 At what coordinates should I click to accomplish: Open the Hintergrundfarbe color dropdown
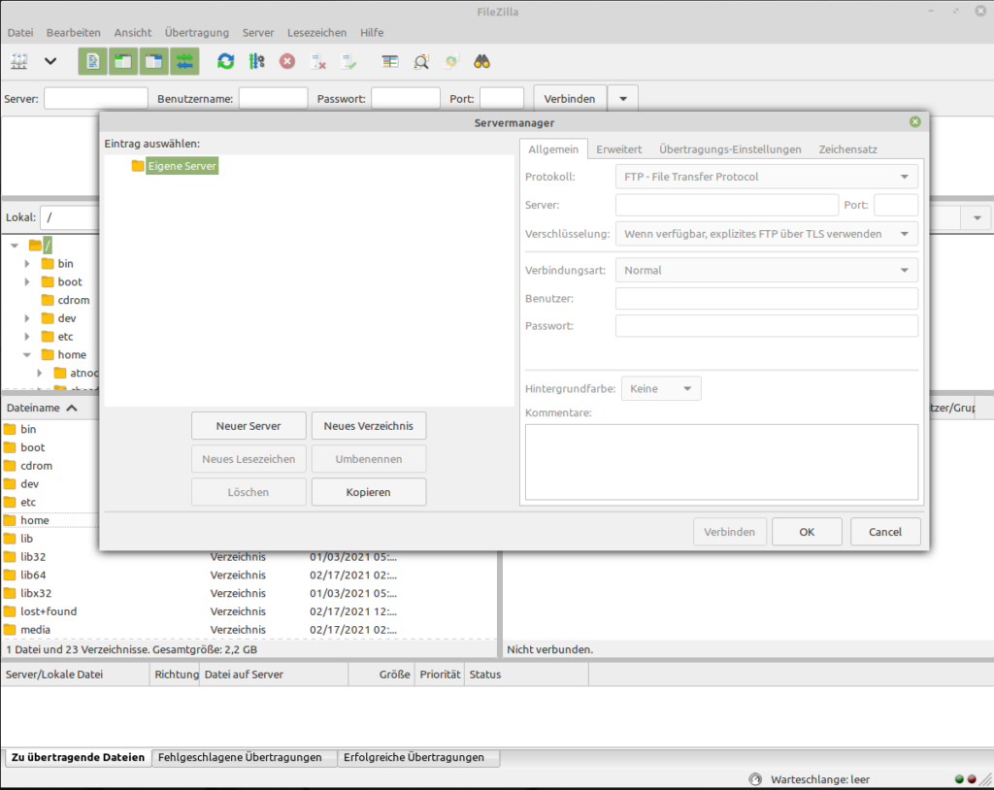[661, 388]
